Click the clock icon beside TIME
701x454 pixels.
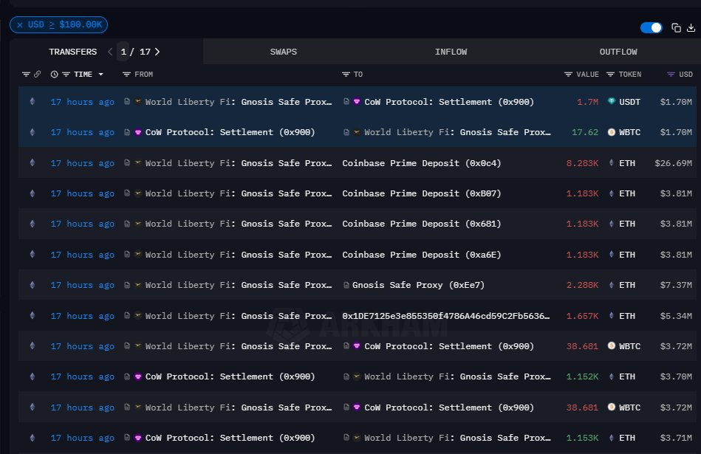tap(54, 74)
